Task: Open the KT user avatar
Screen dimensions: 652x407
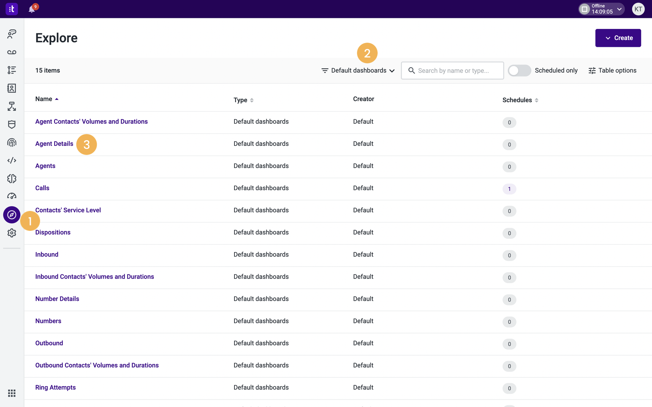Action: [x=638, y=9]
